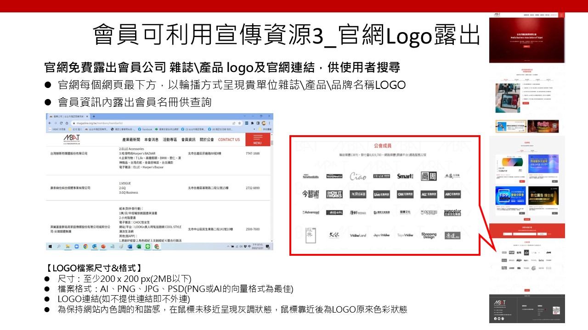Select the 1.VOGUE list entry
Image resolution: width=588 pixels, height=330 pixels.
click(x=125, y=183)
